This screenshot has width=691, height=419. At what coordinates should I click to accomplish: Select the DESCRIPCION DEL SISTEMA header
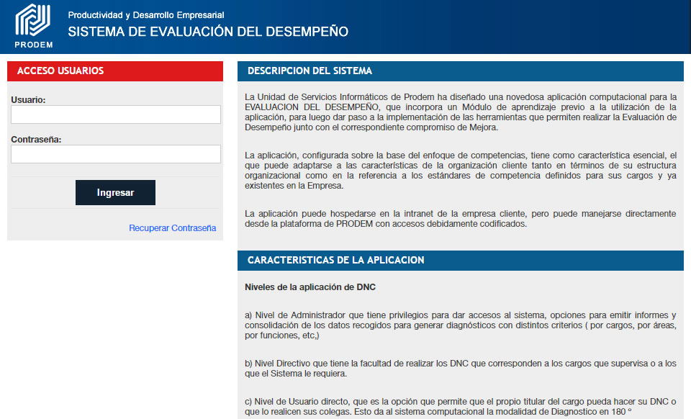point(310,71)
